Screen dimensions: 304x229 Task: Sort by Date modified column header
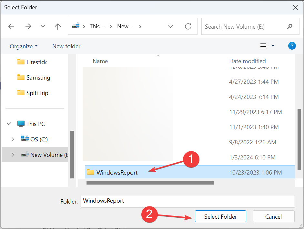coord(248,61)
